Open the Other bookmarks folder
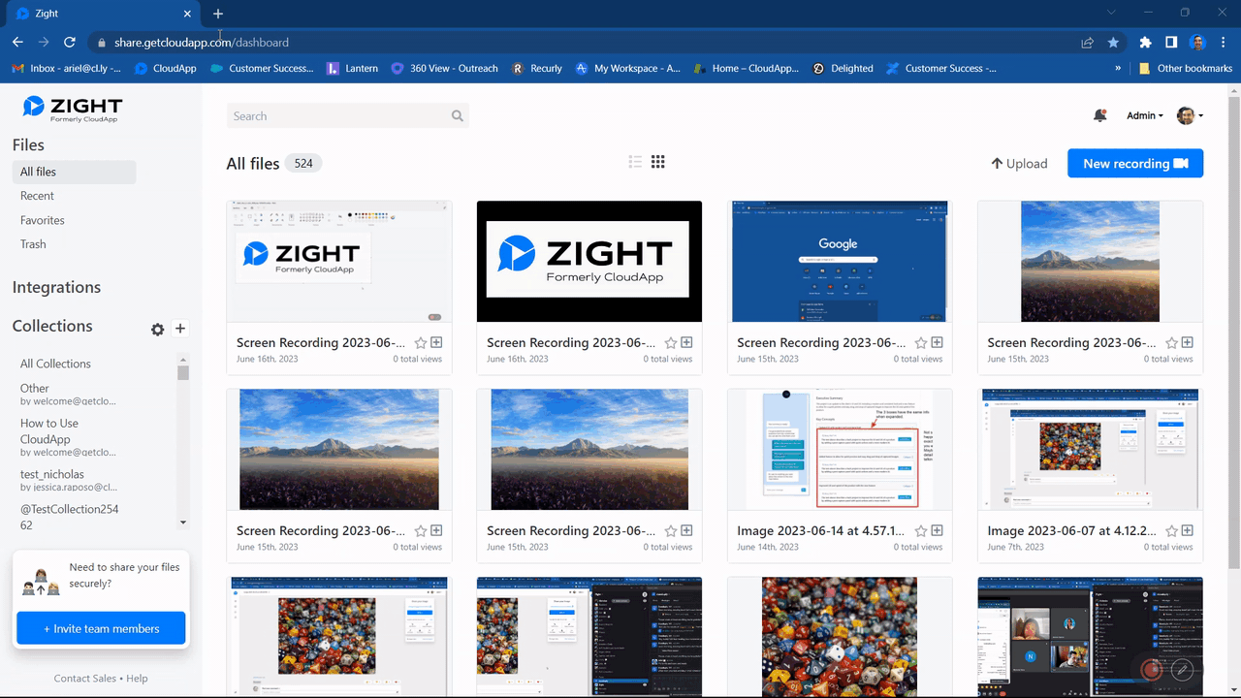The height and width of the screenshot is (698, 1241). pyautogui.click(x=1185, y=69)
